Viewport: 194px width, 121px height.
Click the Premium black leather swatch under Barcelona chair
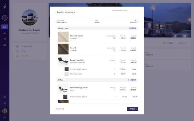point(66,69)
